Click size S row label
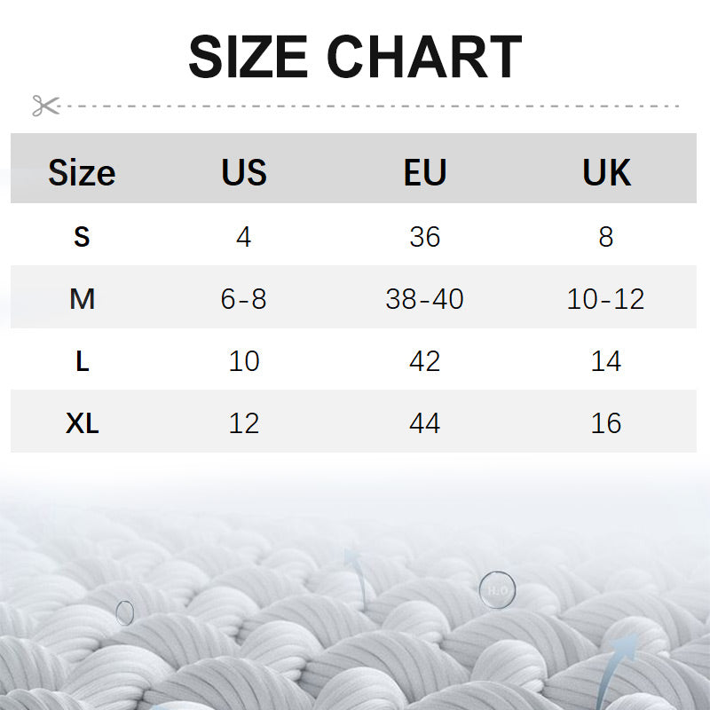 (82, 237)
